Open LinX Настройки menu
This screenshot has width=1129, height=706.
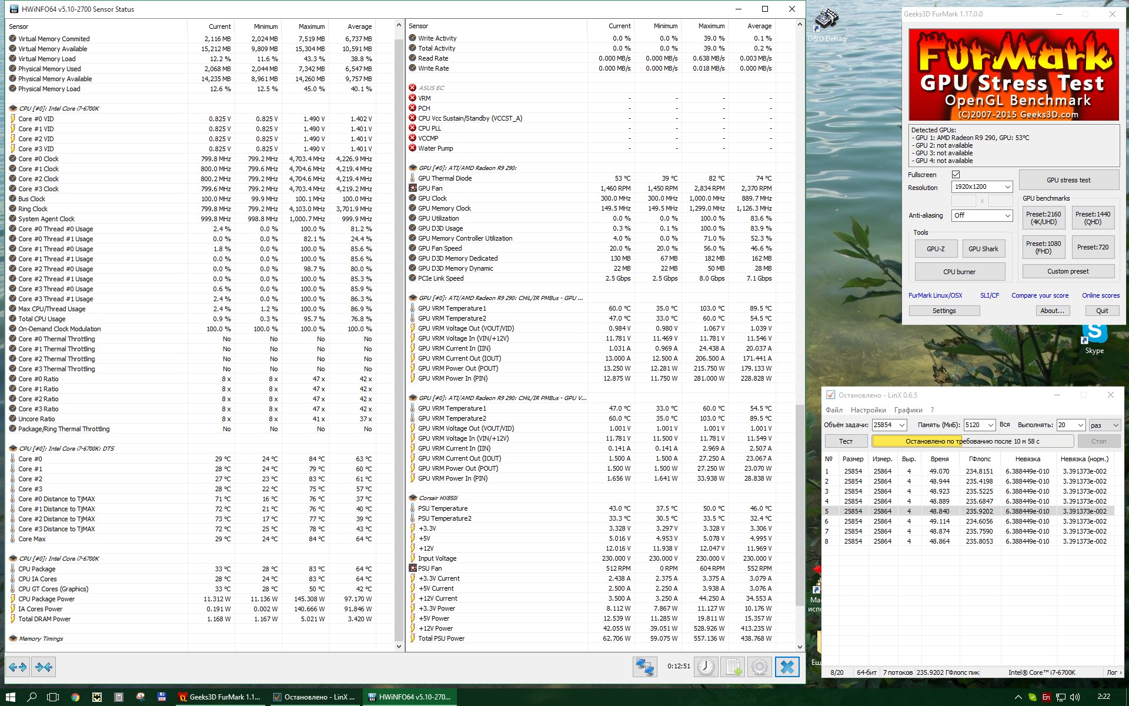(x=868, y=410)
